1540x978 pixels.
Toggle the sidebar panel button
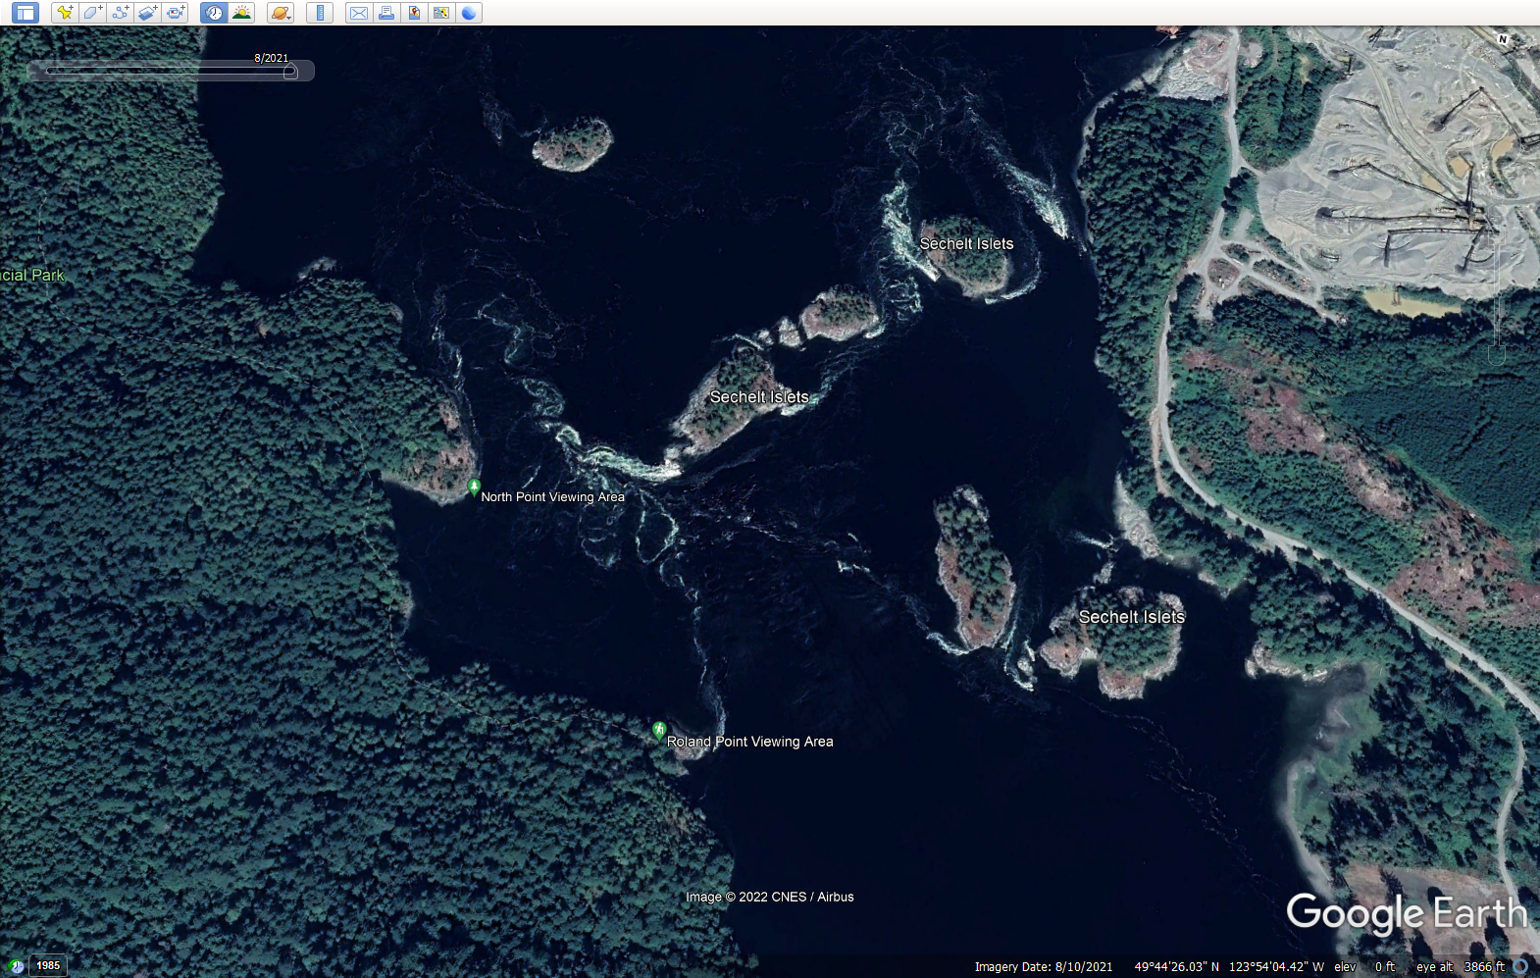click(26, 13)
